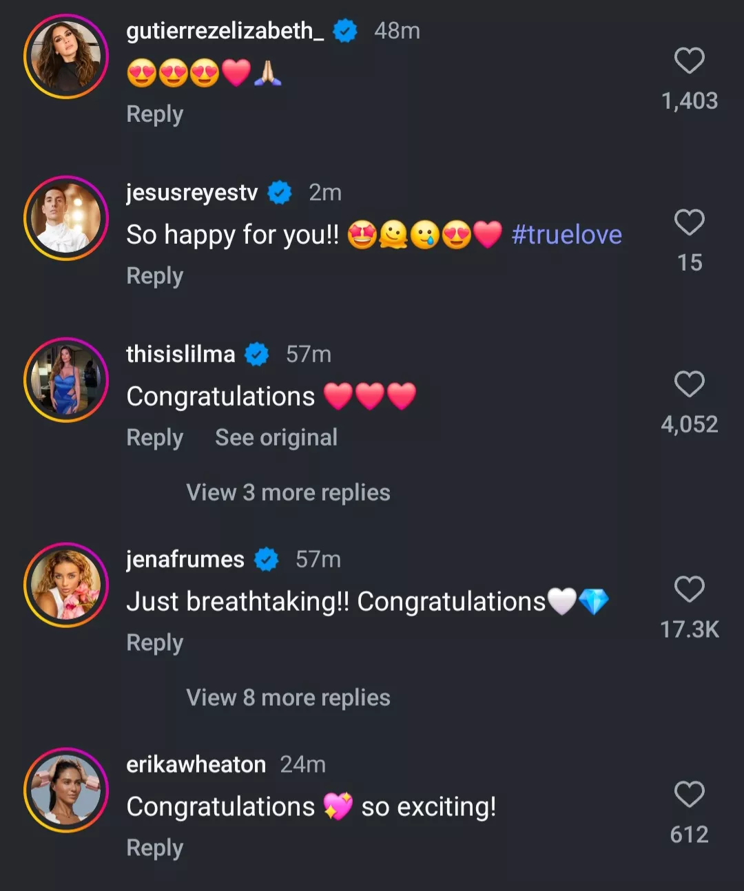Like jesusreyestv's comment with the heart
Screen dimensions: 744x891
tap(689, 222)
